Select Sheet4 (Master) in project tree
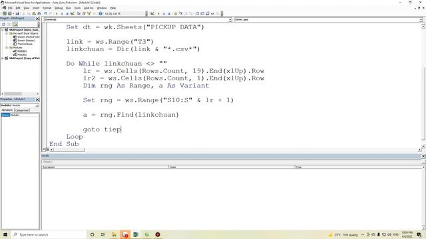 pyautogui.click(x=26, y=40)
